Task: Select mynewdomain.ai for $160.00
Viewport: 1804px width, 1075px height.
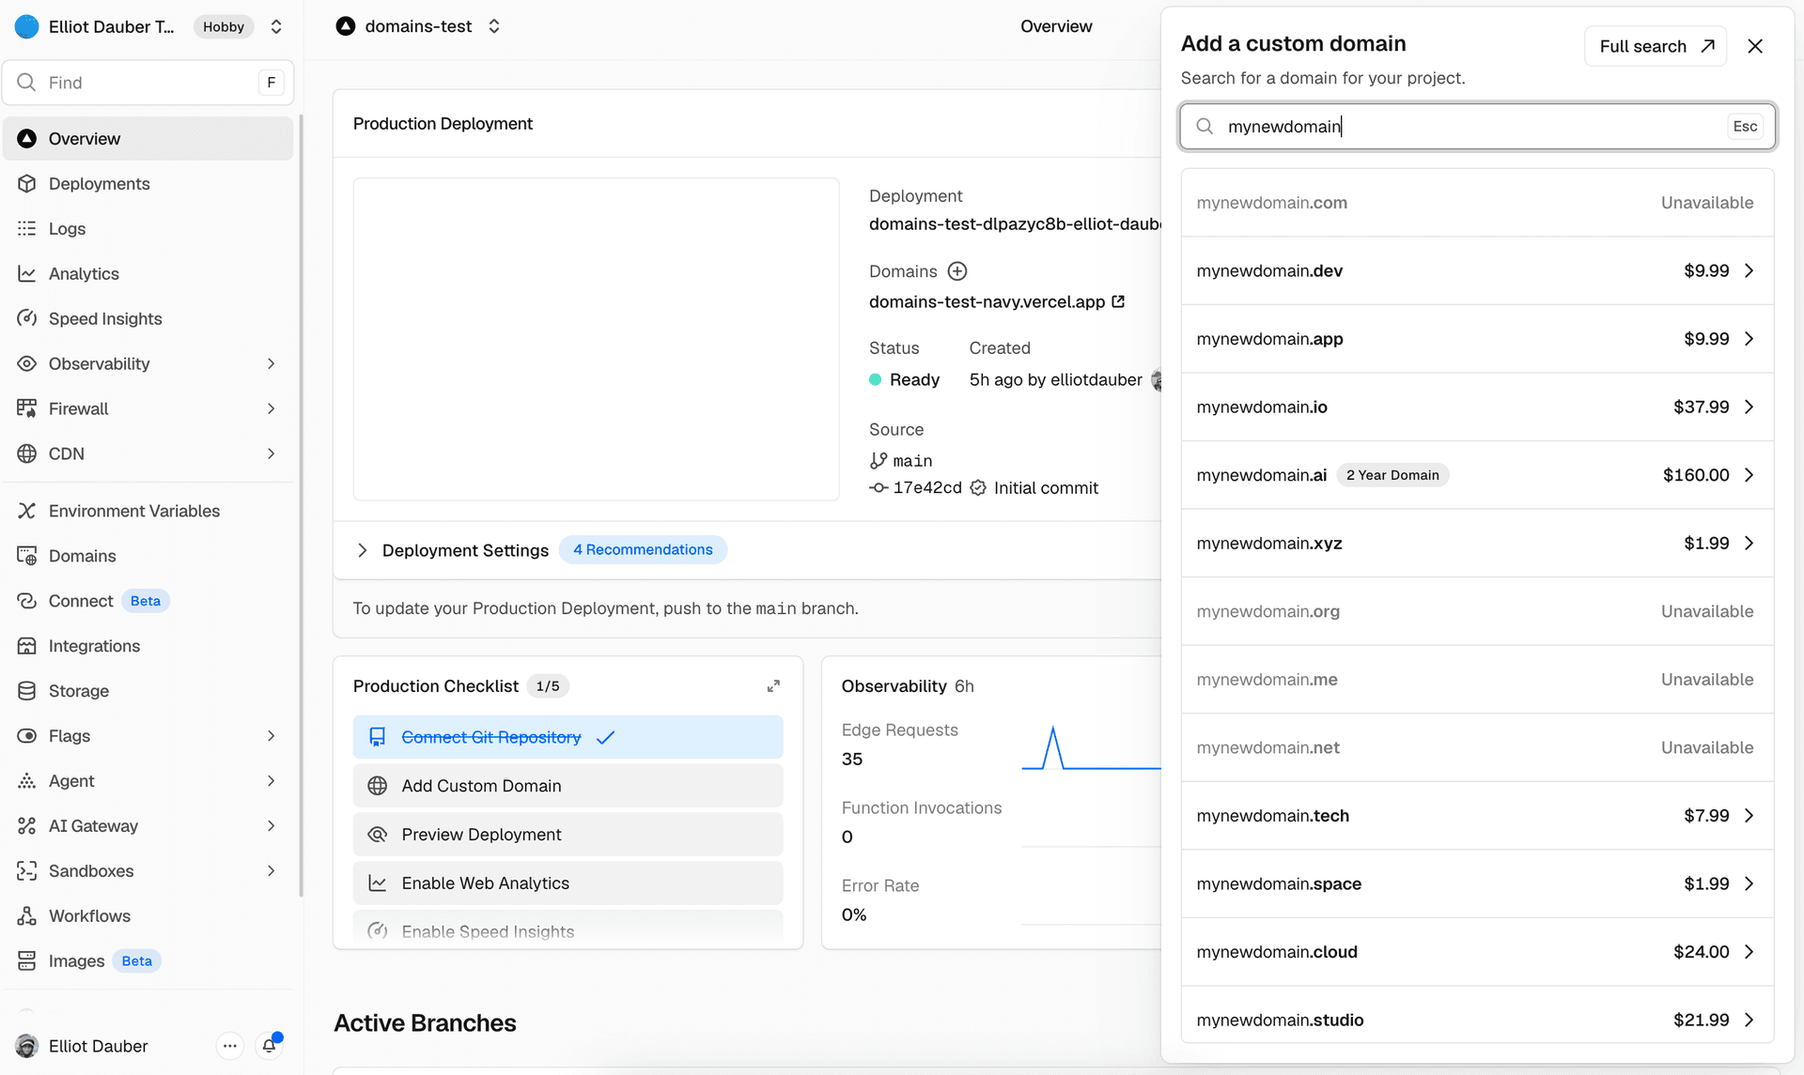Action: coord(1477,475)
